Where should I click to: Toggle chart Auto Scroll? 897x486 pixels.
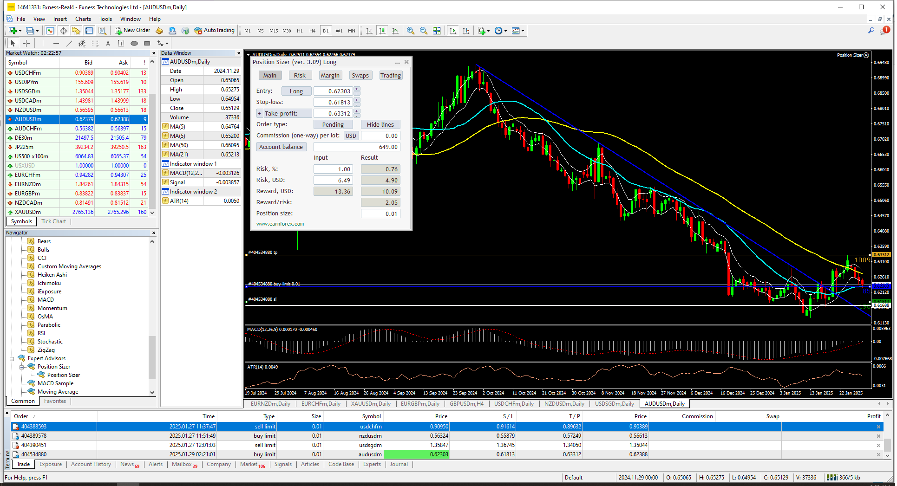pos(453,31)
